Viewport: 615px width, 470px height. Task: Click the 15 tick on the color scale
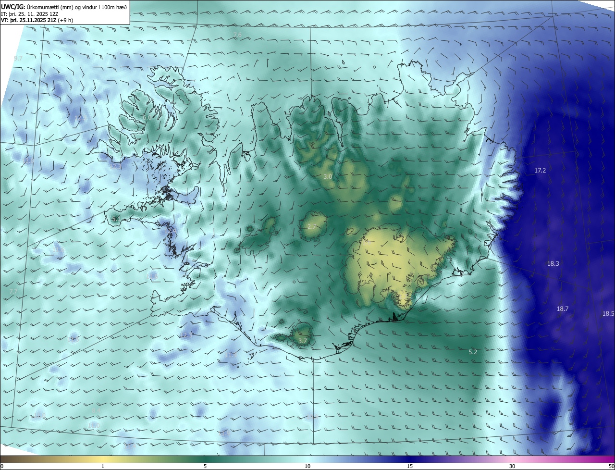[x=410, y=466]
